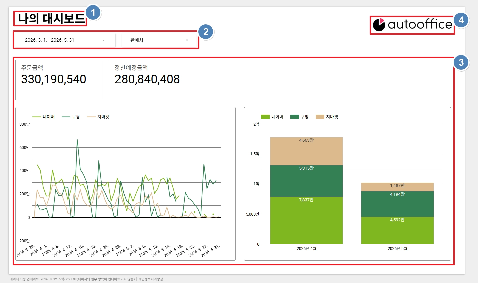This screenshot has height=283, width=478.
Task: Click 쿠팡 green swatch in bar chart legend
Action: pyautogui.click(x=294, y=117)
